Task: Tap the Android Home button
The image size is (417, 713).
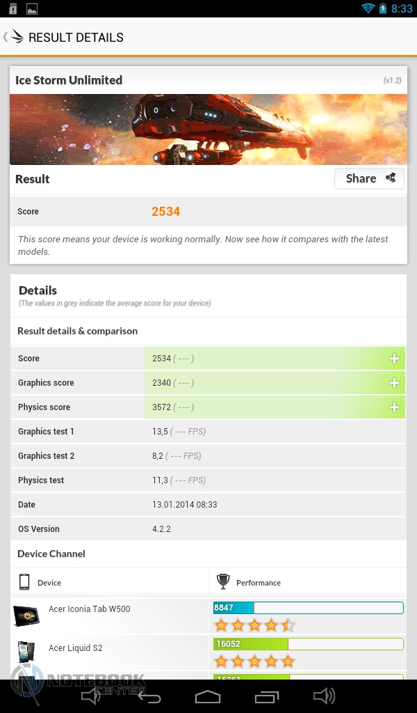Action: pos(208,696)
